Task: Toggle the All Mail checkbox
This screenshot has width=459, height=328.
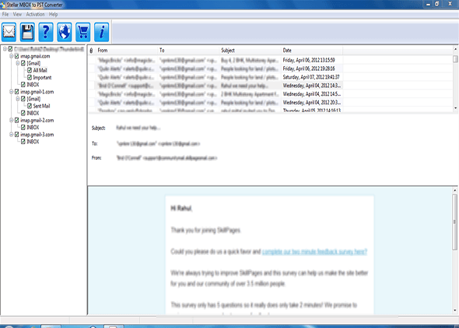Action: (x=30, y=70)
